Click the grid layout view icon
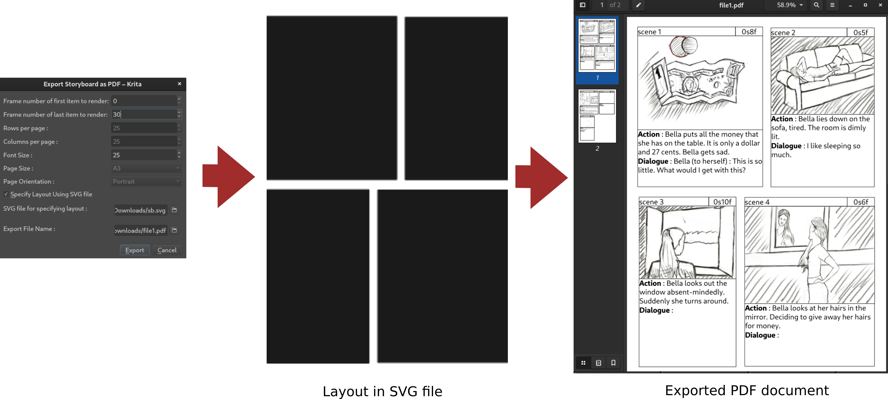 (583, 362)
